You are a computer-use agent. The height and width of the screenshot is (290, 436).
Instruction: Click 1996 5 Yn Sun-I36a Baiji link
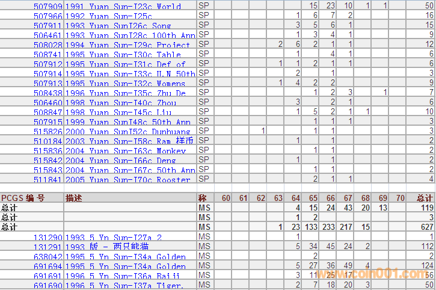click(x=124, y=276)
